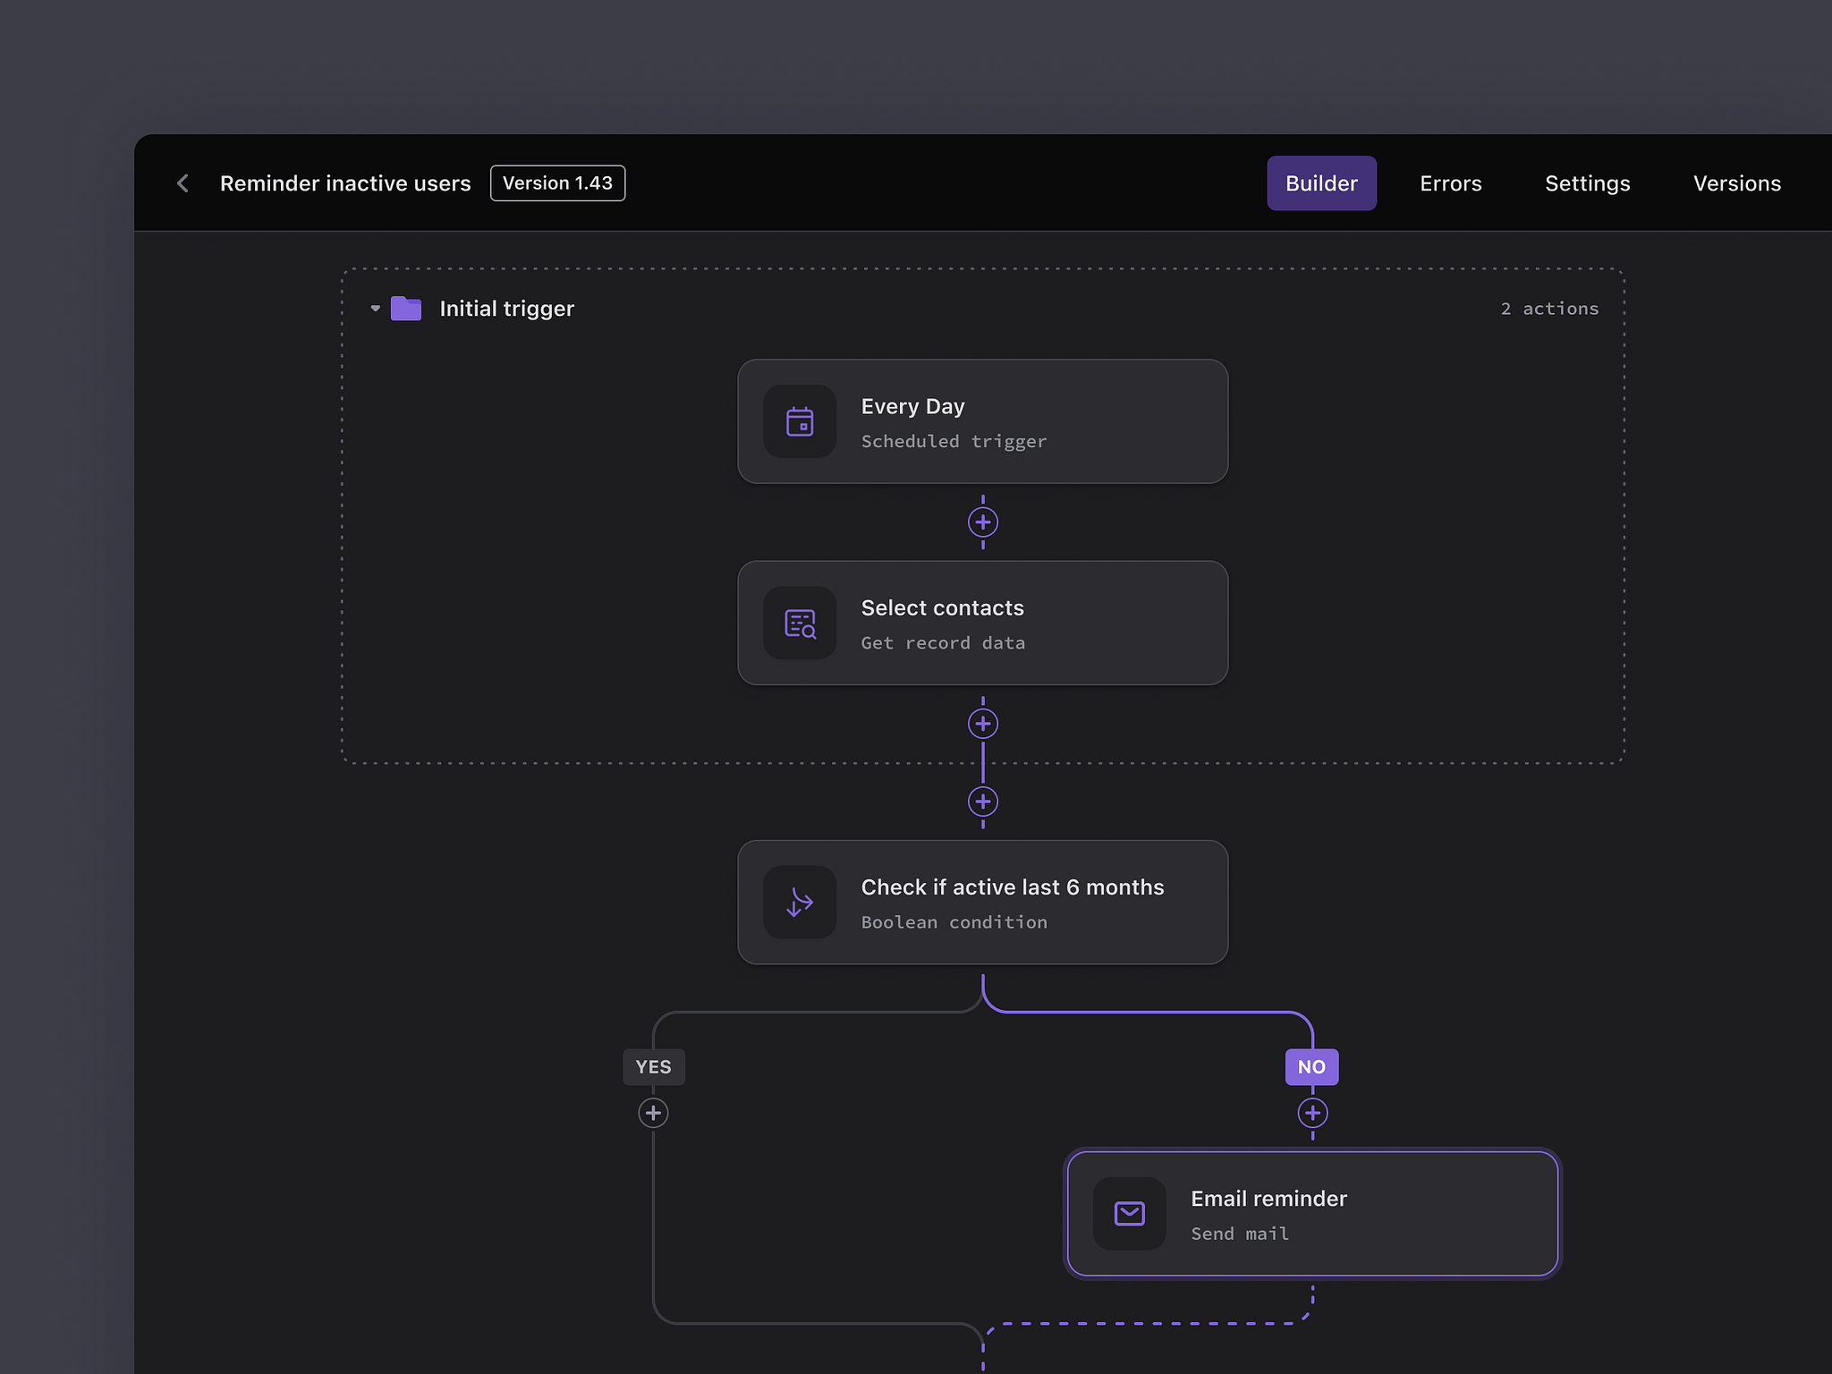1832x1374 pixels.
Task: Add a step on the YES branch
Action: [654, 1113]
